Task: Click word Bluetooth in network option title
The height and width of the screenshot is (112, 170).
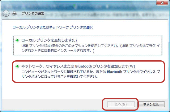Action: pyautogui.click(x=83, y=66)
